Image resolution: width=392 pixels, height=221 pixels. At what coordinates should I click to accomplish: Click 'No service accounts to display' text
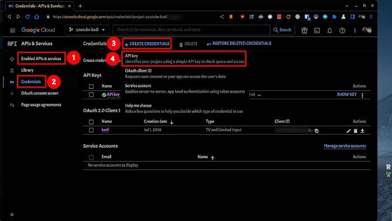coord(113,165)
